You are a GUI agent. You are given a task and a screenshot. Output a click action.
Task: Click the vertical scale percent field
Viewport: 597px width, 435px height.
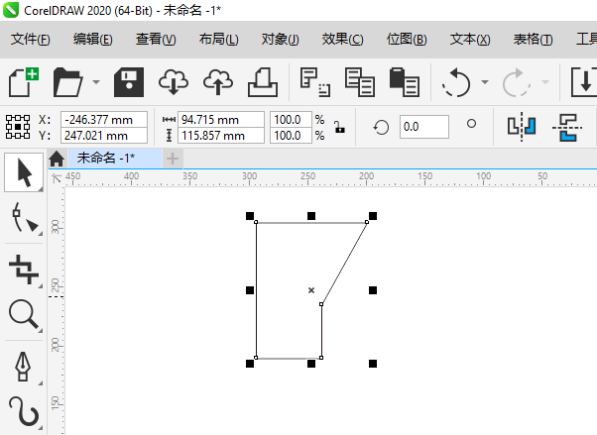pos(291,136)
